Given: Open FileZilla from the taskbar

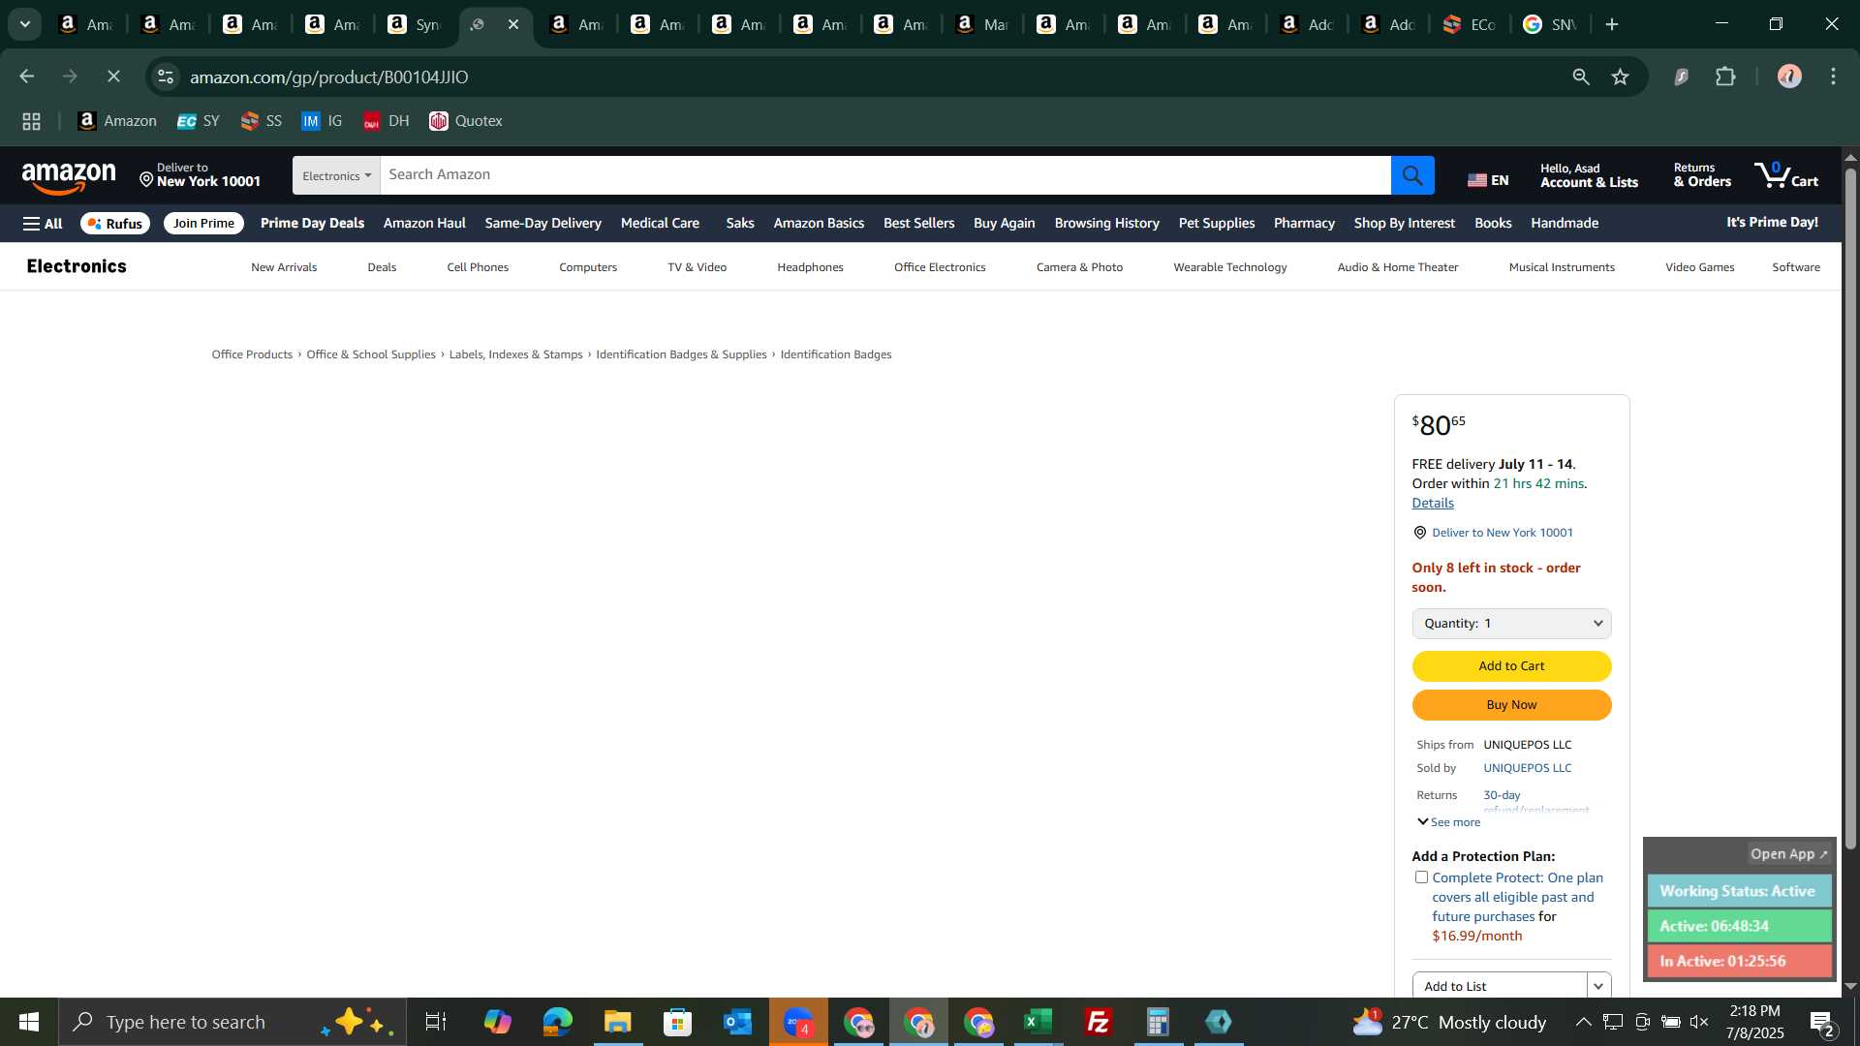Looking at the screenshot, I should coord(1099,1022).
